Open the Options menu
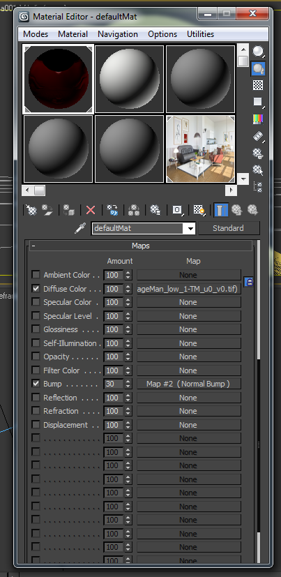 [x=162, y=34]
